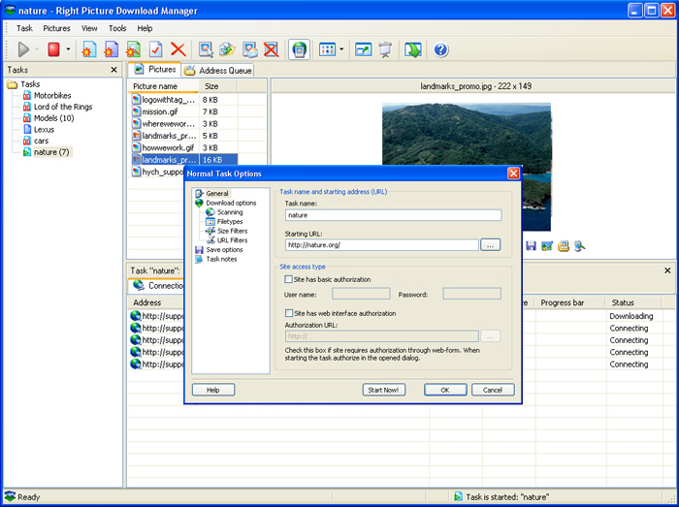This screenshot has height=507, width=679.
Task: Open Size Filters in the options tree
Action: tap(231, 231)
